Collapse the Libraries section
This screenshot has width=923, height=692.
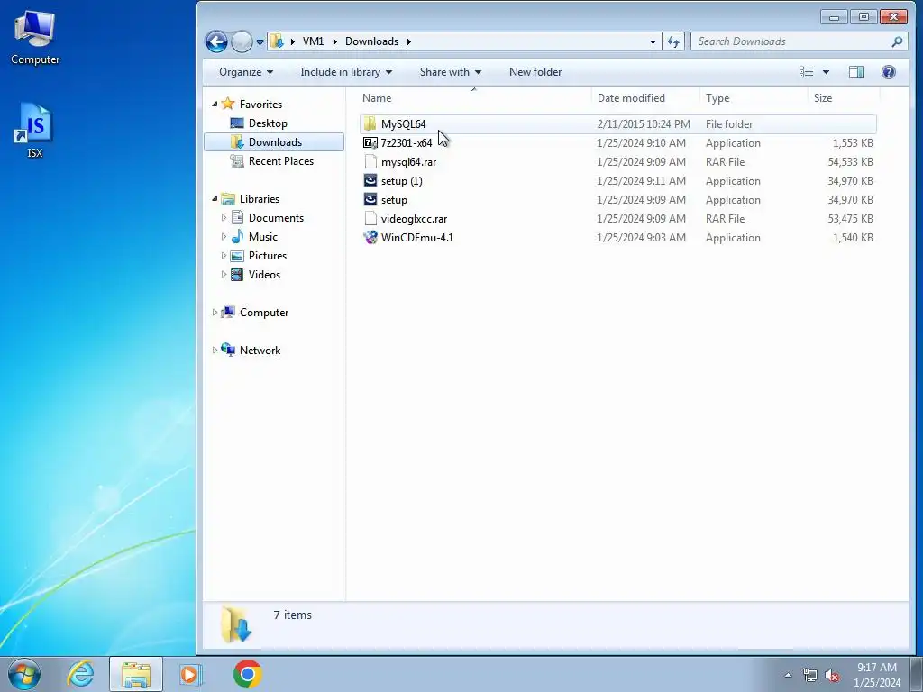click(x=215, y=199)
